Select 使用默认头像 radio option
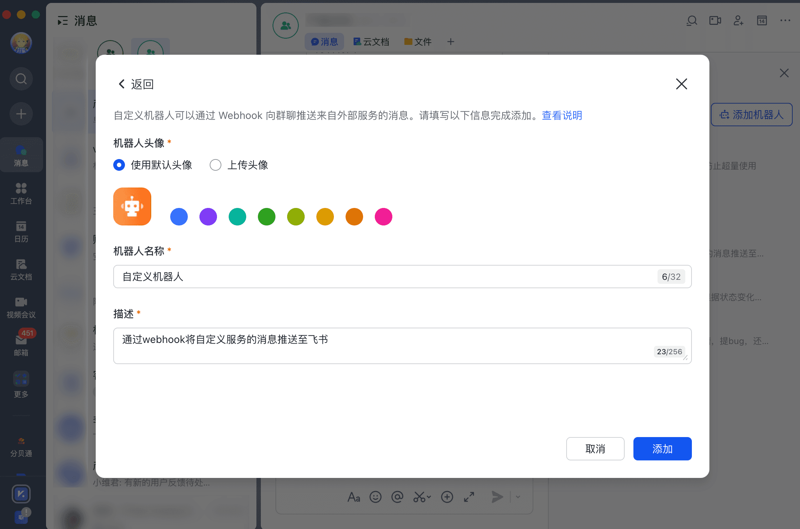Image resolution: width=800 pixels, height=529 pixels. coord(119,165)
